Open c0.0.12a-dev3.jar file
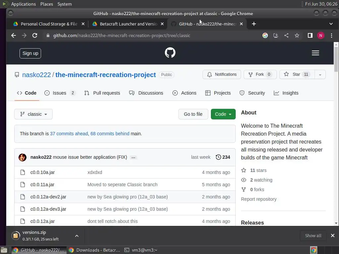Image resolution: width=339 pixels, height=254 pixels. (48, 209)
